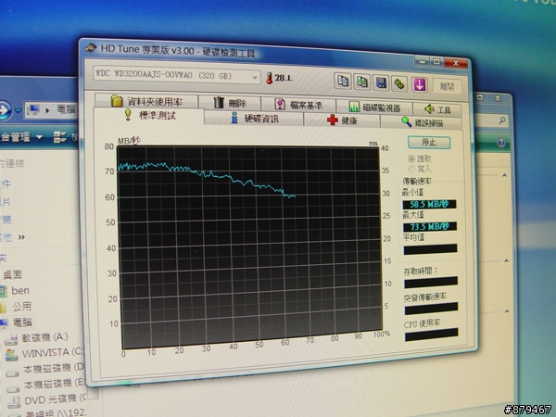The height and width of the screenshot is (417, 556).
Task: Select 本機磁碟 (D:) drive in tree
Action: pyautogui.click(x=54, y=368)
